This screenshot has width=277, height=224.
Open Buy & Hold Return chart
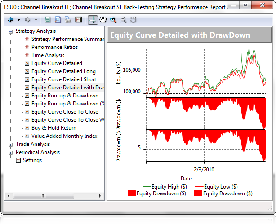[x=54, y=128]
